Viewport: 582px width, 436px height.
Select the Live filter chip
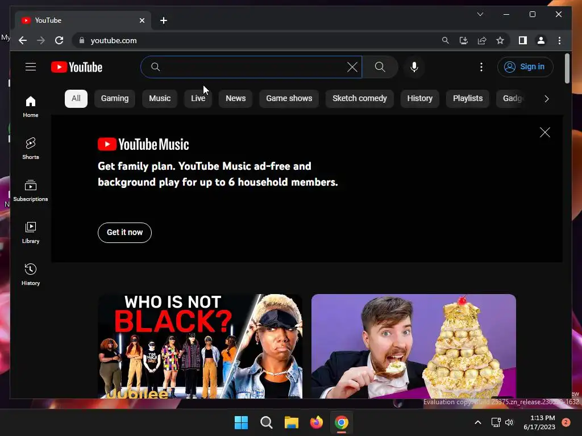click(x=198, y=99)
